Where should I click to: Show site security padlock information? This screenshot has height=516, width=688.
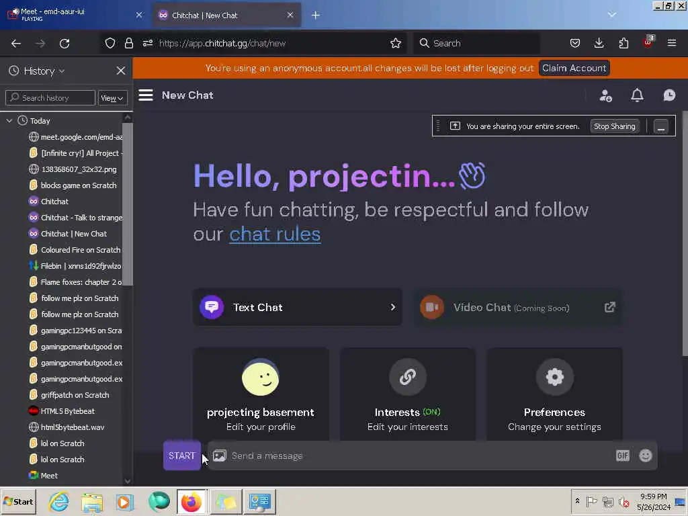(x=128, y=43)
